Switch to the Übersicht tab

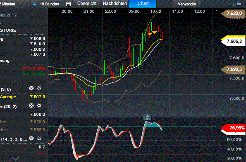tap(87, 4)
